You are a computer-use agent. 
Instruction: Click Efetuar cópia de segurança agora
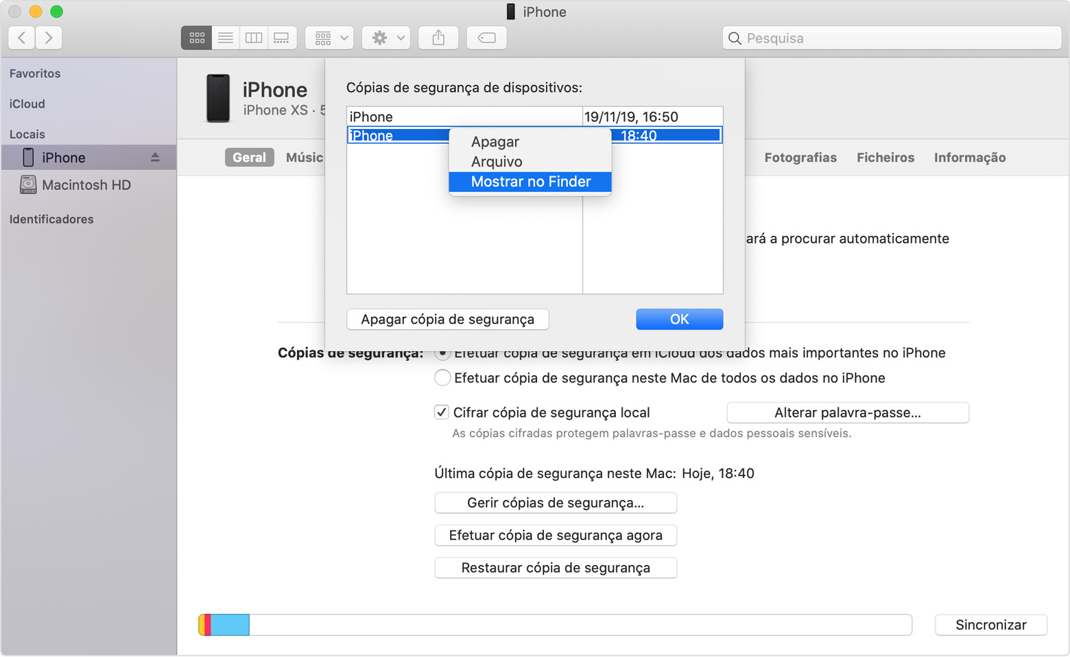point(556,535)
